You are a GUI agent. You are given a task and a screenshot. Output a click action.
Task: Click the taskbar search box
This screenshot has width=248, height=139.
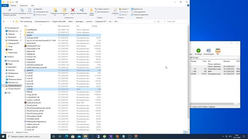pyautogui.click(x=28, y=136)
